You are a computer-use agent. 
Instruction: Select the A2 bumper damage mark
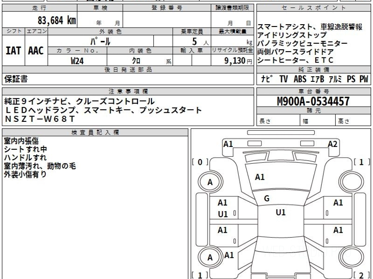pyautogui.click(x=333, y=144)
